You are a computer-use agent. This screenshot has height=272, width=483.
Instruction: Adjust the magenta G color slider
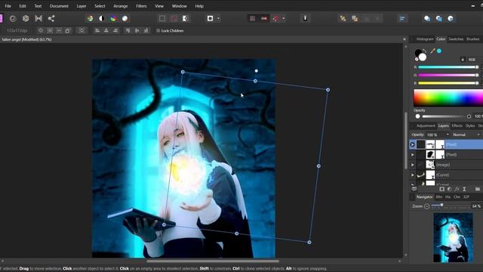[x=448, y=75]
